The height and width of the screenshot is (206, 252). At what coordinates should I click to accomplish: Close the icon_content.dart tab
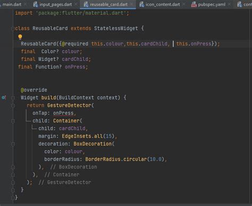(184, 4)
